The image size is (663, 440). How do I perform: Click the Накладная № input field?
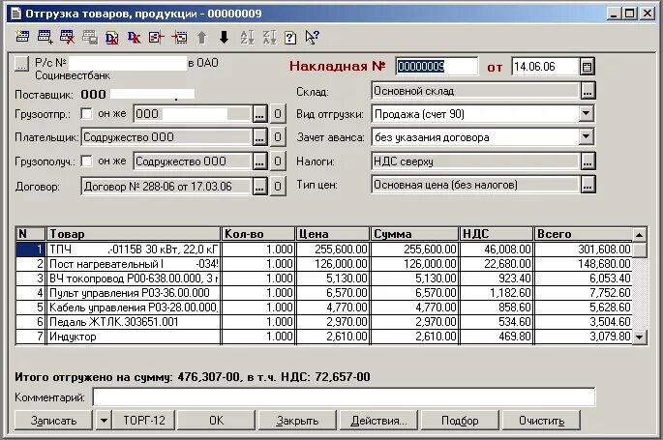(x=437, y=67)
